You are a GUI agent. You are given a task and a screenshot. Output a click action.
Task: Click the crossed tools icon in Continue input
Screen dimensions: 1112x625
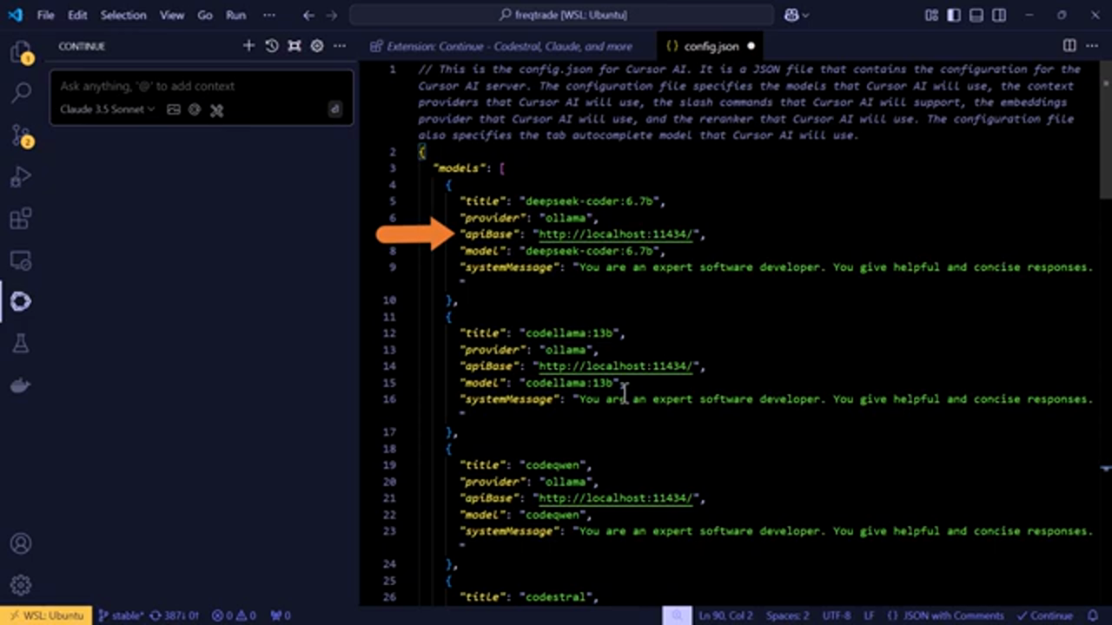point(216,109)
